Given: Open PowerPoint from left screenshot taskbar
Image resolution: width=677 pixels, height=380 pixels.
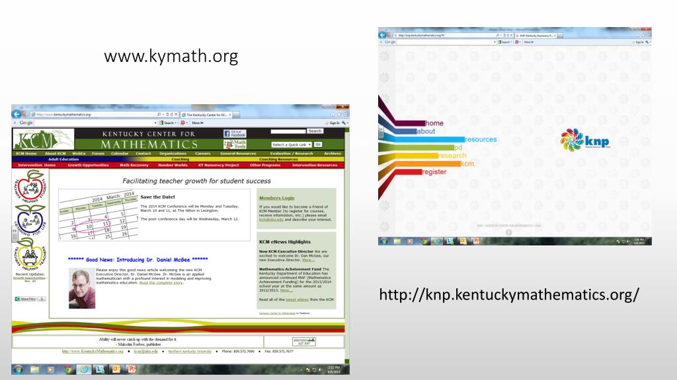Looking at the screenshot, I should tap(132, 369).
